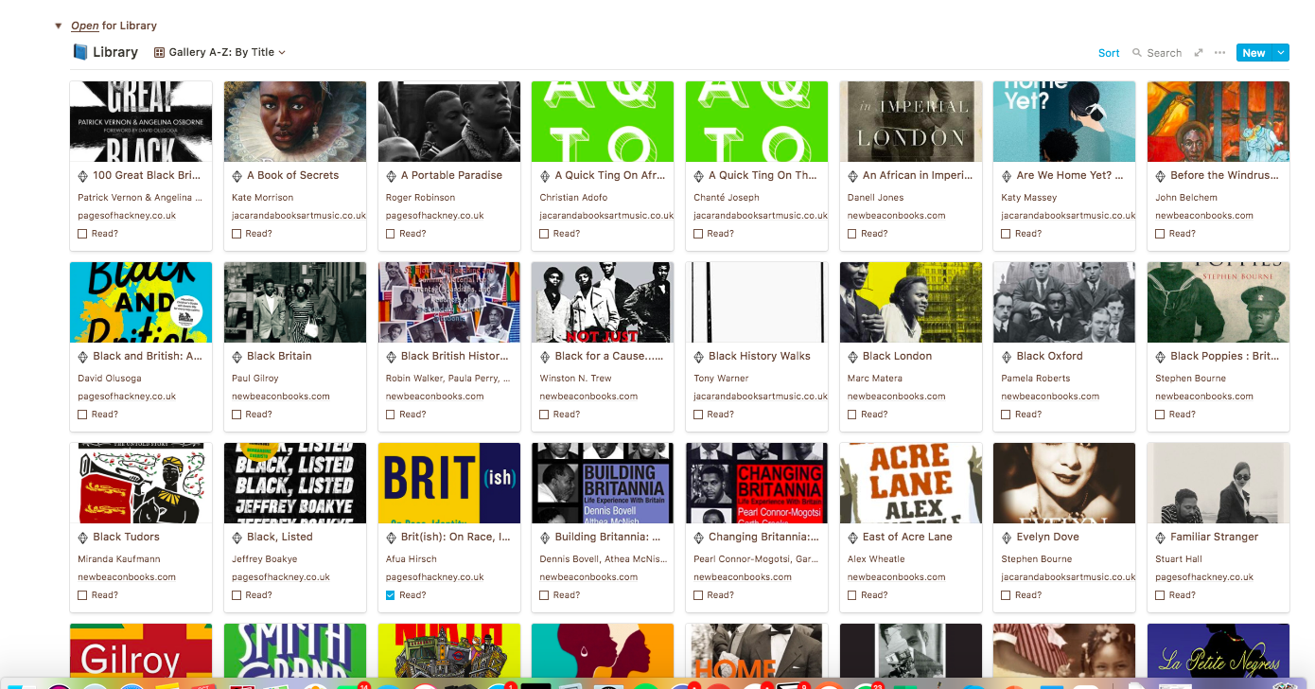The height and width of the screenshot is (689, 1315).
Task: Open Changing Britannia cover image
Action: pos(757,483)
